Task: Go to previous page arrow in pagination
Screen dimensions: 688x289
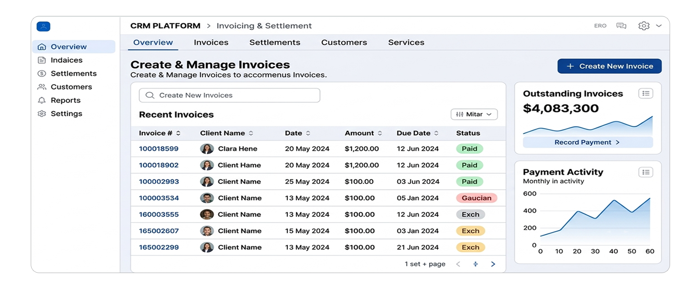Action: 458,264
